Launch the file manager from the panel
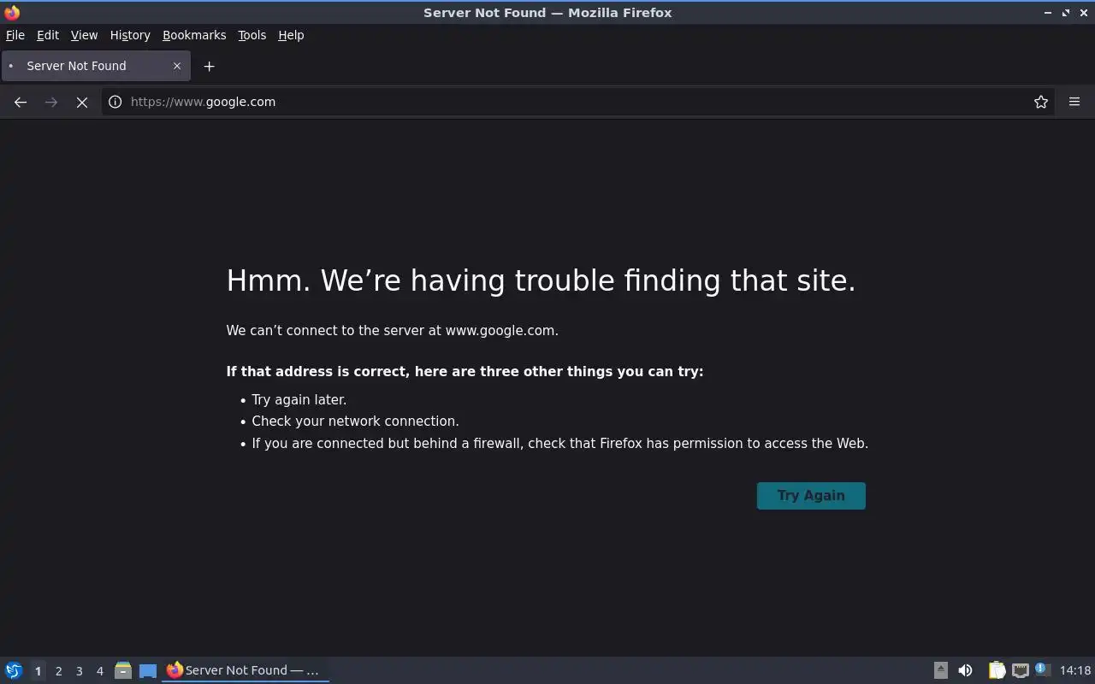The image size is (1095, 684). (x=123, y=670)
